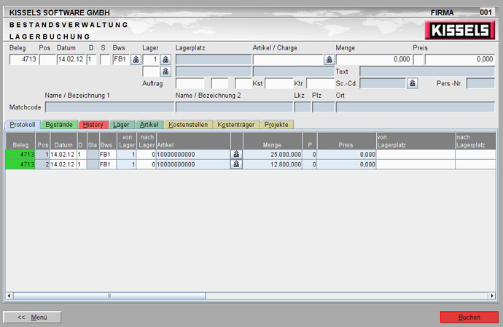Click the Datum field showing 14.02.12

71,59
